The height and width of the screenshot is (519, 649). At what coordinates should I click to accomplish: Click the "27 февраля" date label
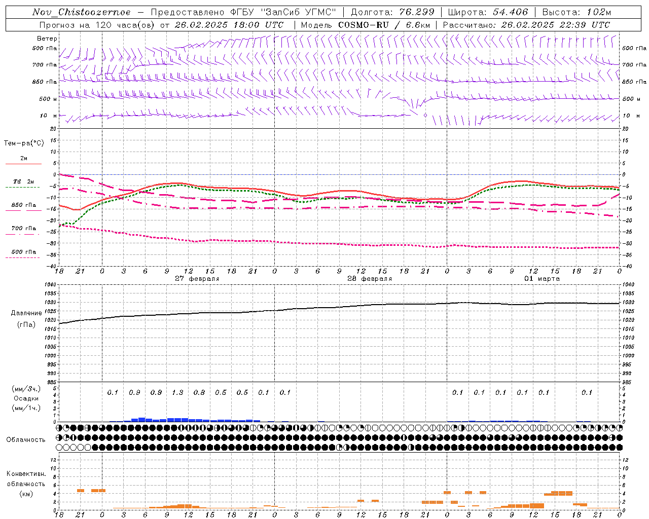point(197,279)
